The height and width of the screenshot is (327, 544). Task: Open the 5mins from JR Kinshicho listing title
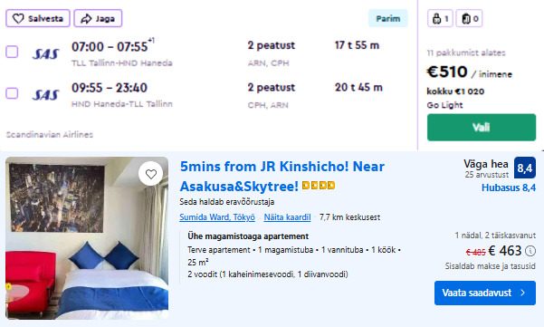(282, 177)
